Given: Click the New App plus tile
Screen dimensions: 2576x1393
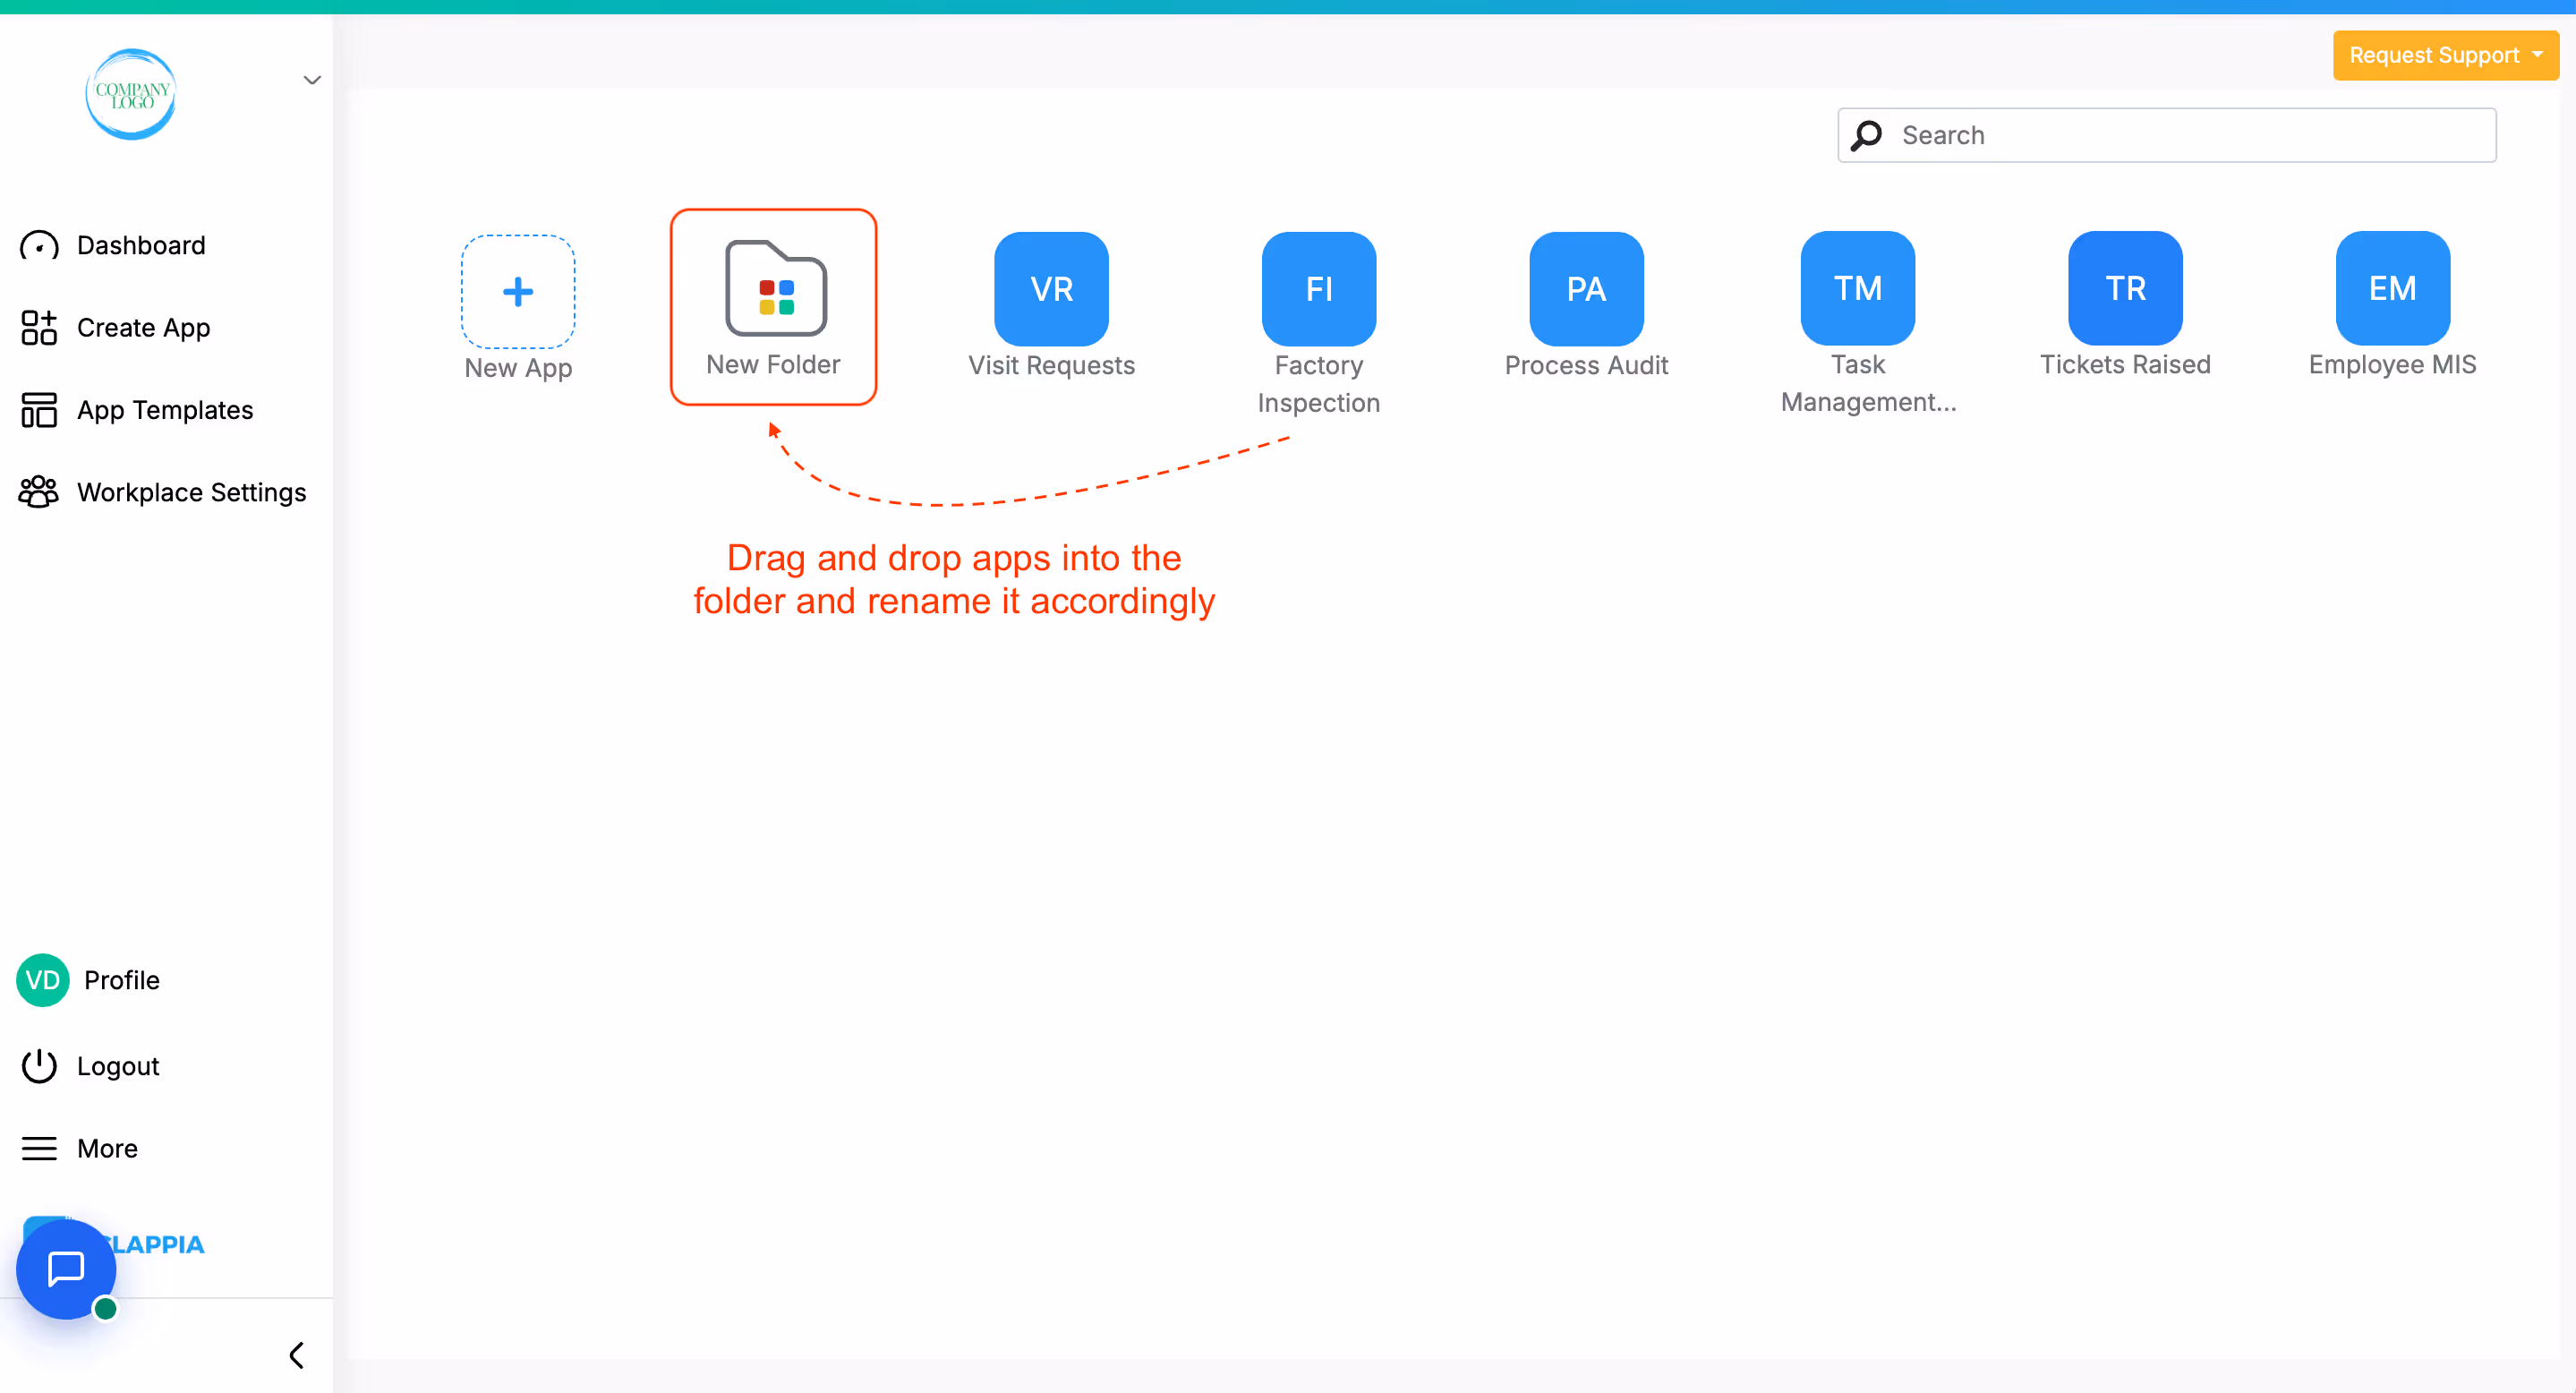Looking at the screenshot, I should (517, 291).
